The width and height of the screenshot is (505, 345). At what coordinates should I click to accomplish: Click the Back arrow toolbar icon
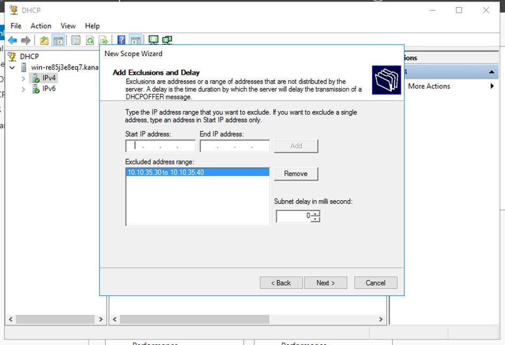tap(12, 41)
